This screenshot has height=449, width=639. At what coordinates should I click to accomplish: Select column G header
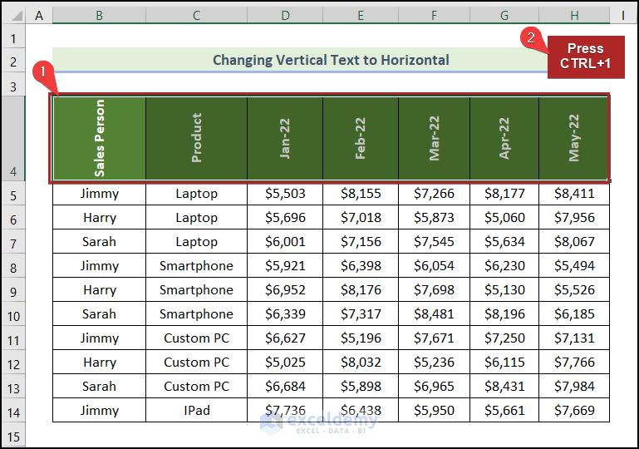(x=504, y=16)
